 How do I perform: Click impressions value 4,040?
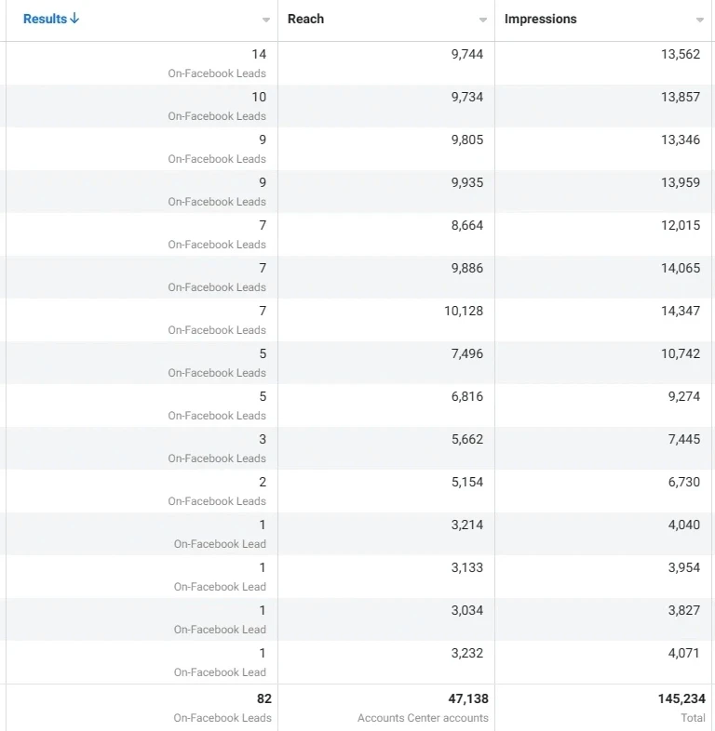684,525
